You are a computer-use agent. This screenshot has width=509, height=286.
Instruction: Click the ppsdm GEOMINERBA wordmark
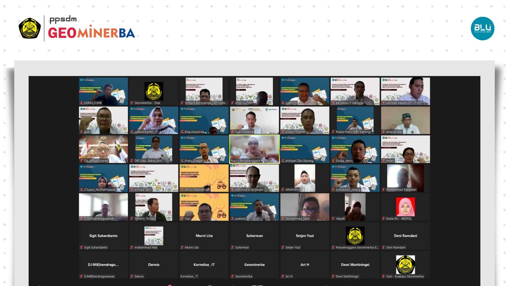pyautogui.click(x=91, y=28)
